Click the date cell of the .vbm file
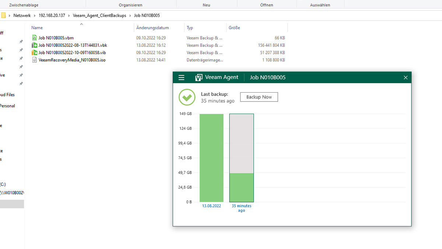The width and height of the screenshot is (442, 249). coord(151,38)
